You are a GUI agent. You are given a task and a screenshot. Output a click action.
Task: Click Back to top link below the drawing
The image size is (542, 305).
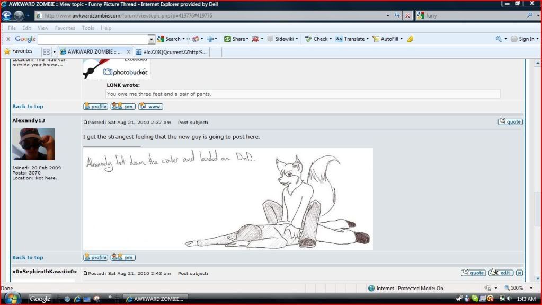tap(28, 257)
